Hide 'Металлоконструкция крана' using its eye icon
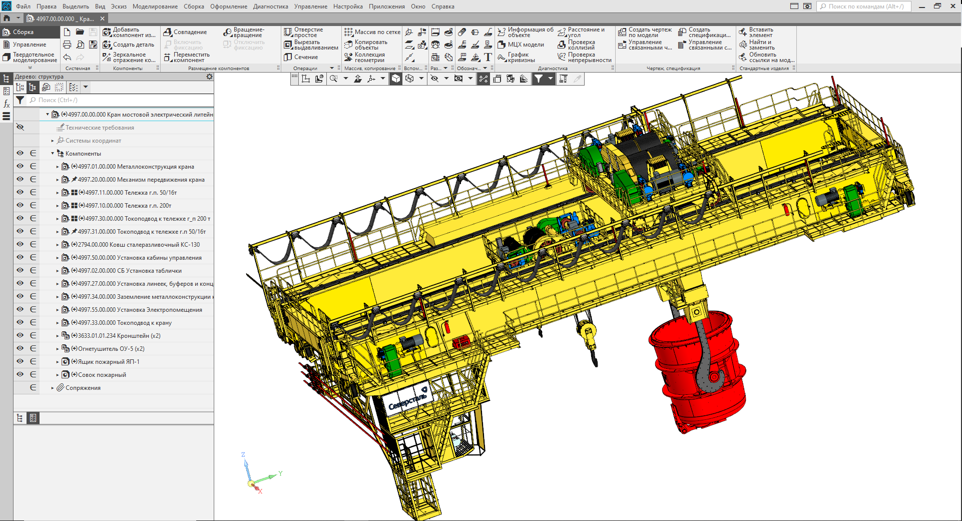Image resolution: width=962 pixels, height=521 pixels. (x=20, y=166)
